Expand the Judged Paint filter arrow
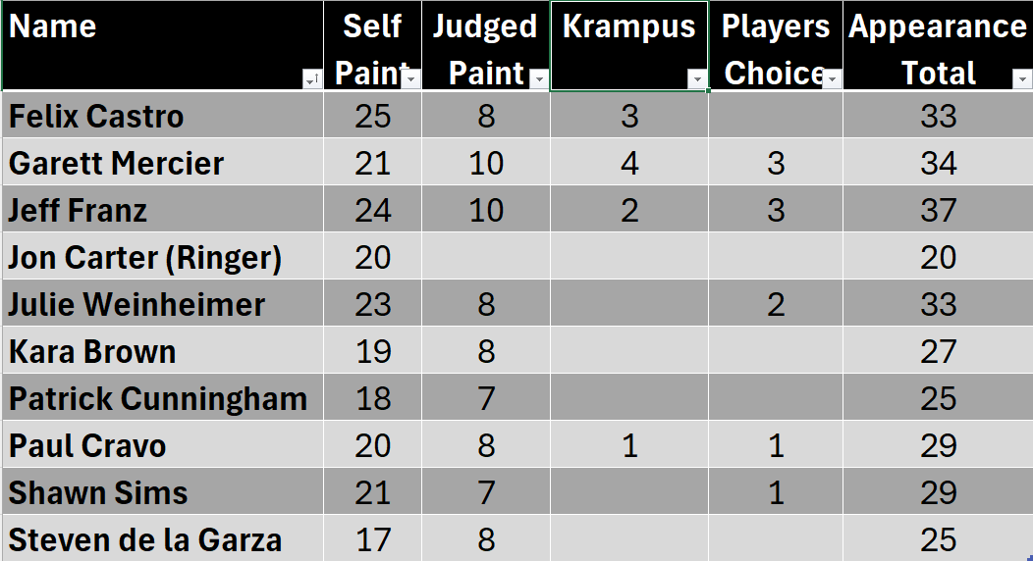This screenshot has width=1033, height=561. coord(538,79)
